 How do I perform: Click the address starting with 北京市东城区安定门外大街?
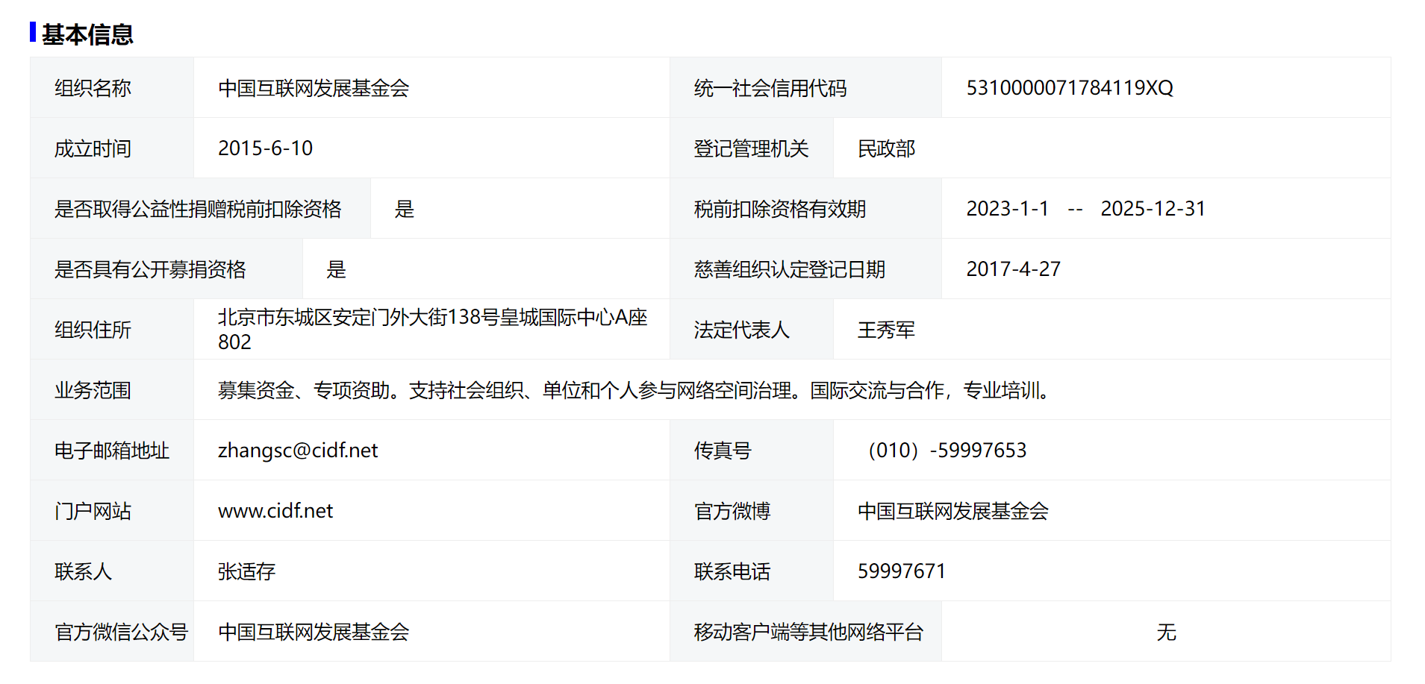[x=433, y=330]
